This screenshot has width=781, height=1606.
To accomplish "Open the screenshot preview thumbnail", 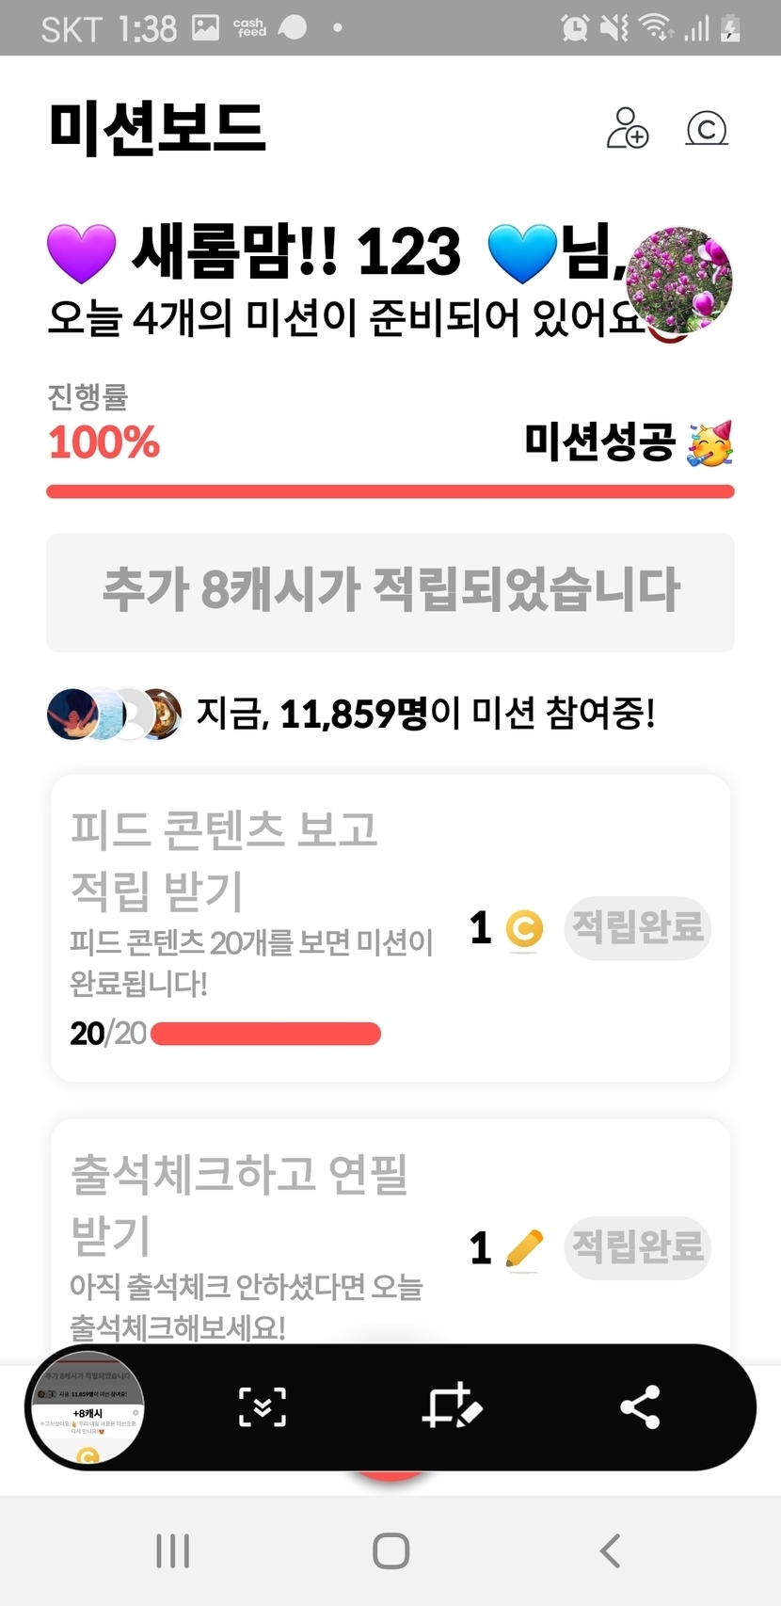I will pos(88,1407).
